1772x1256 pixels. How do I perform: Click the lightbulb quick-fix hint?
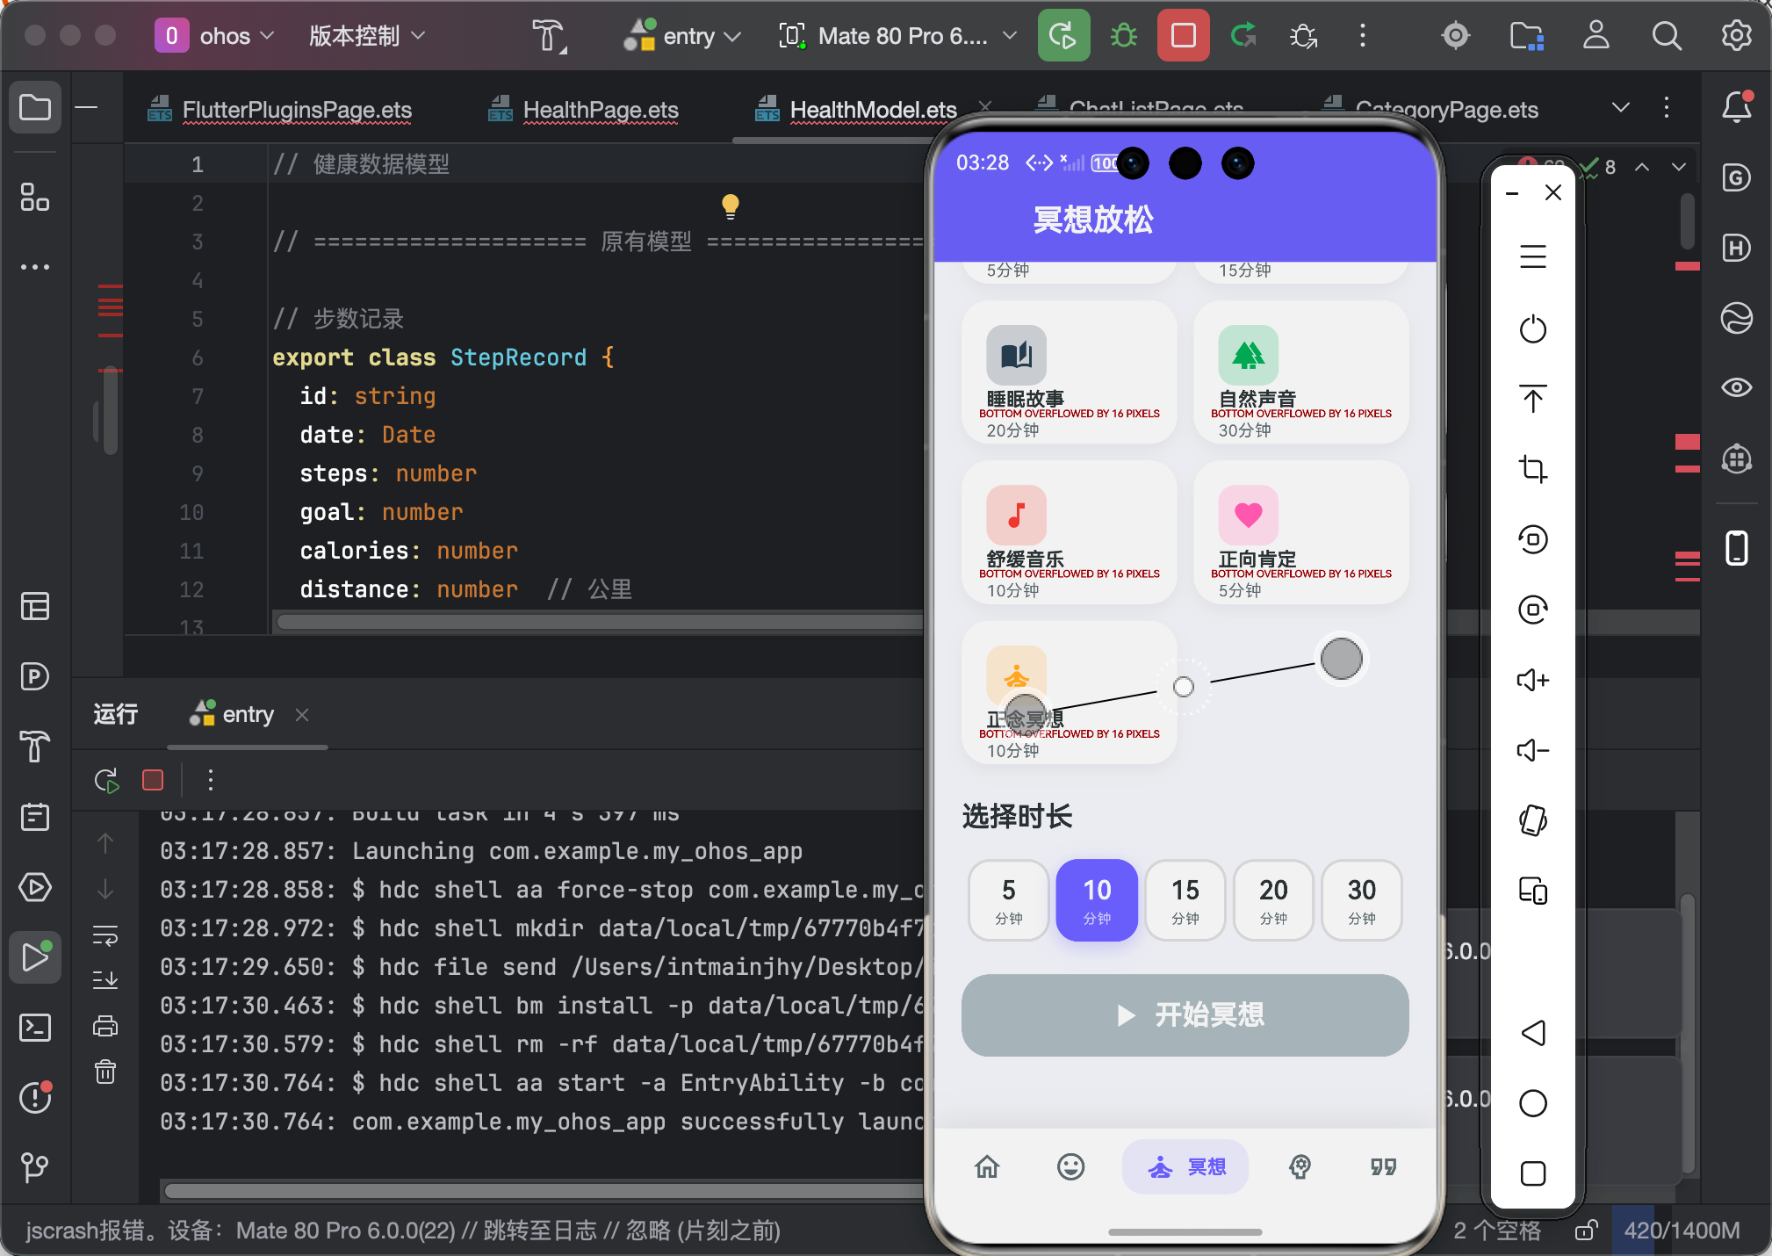point(730,206)
